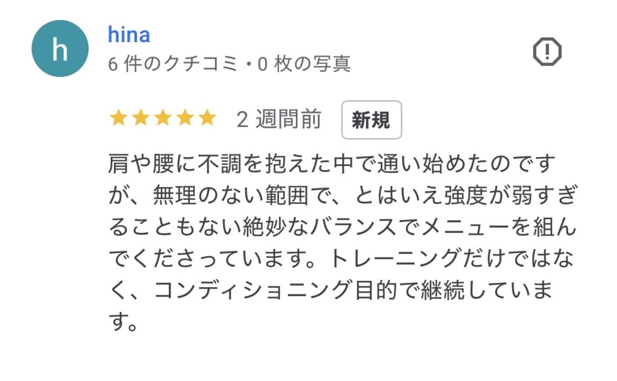Click the second yellow rating star
The width and height of the screenshot is (617, 381).
140,118
